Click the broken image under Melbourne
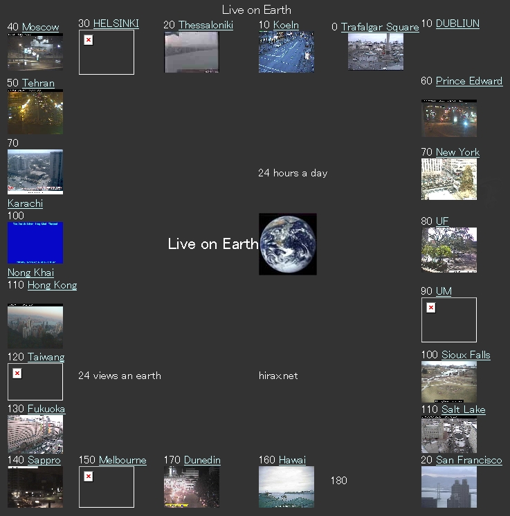Image resolution: width=510 pixels, height=516 pixels. 106,486
